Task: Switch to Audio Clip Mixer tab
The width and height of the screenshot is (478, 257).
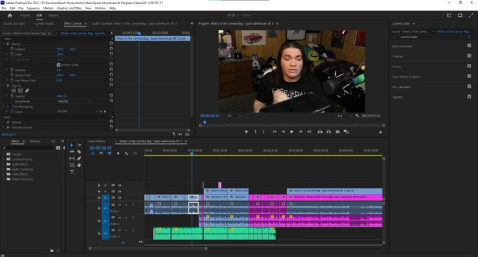Action: pyautogui.click(x=134, y=23)
